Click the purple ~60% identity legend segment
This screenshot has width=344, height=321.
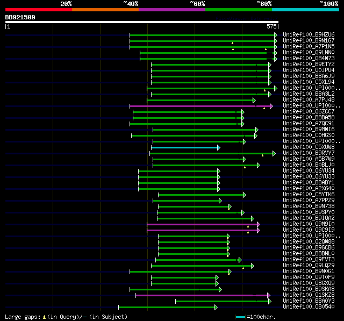click(x=172, y=10)
